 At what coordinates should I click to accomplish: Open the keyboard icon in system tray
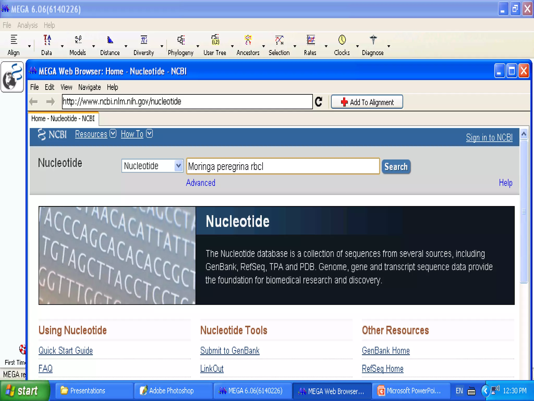click(471, 391)
